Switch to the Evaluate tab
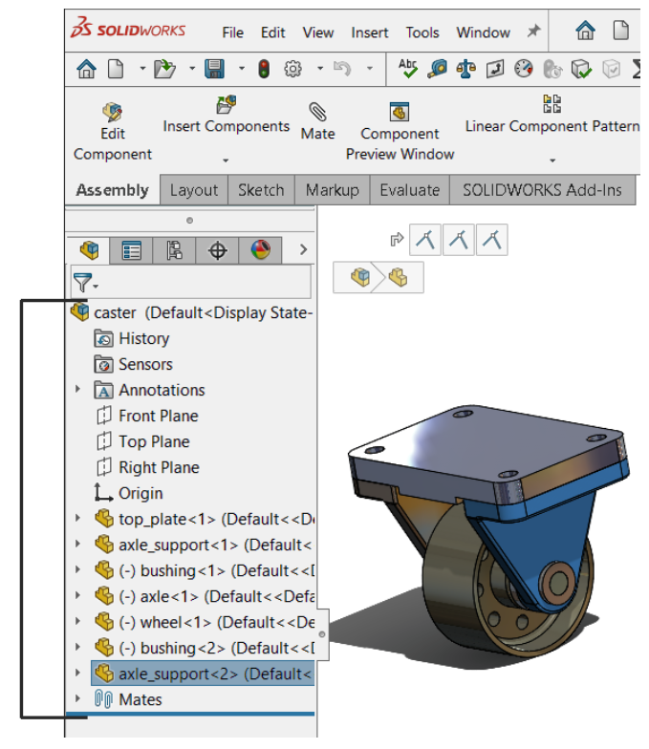The image size is (649, 749). click(x=409, y=190)
